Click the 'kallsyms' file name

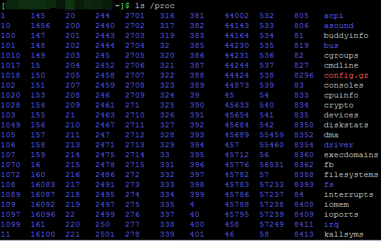343,235
